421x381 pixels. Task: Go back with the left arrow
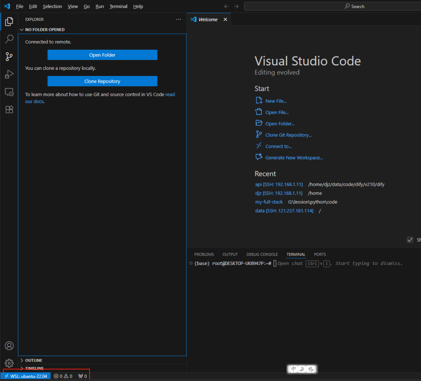pyautogui.click(x=227, y=6)
